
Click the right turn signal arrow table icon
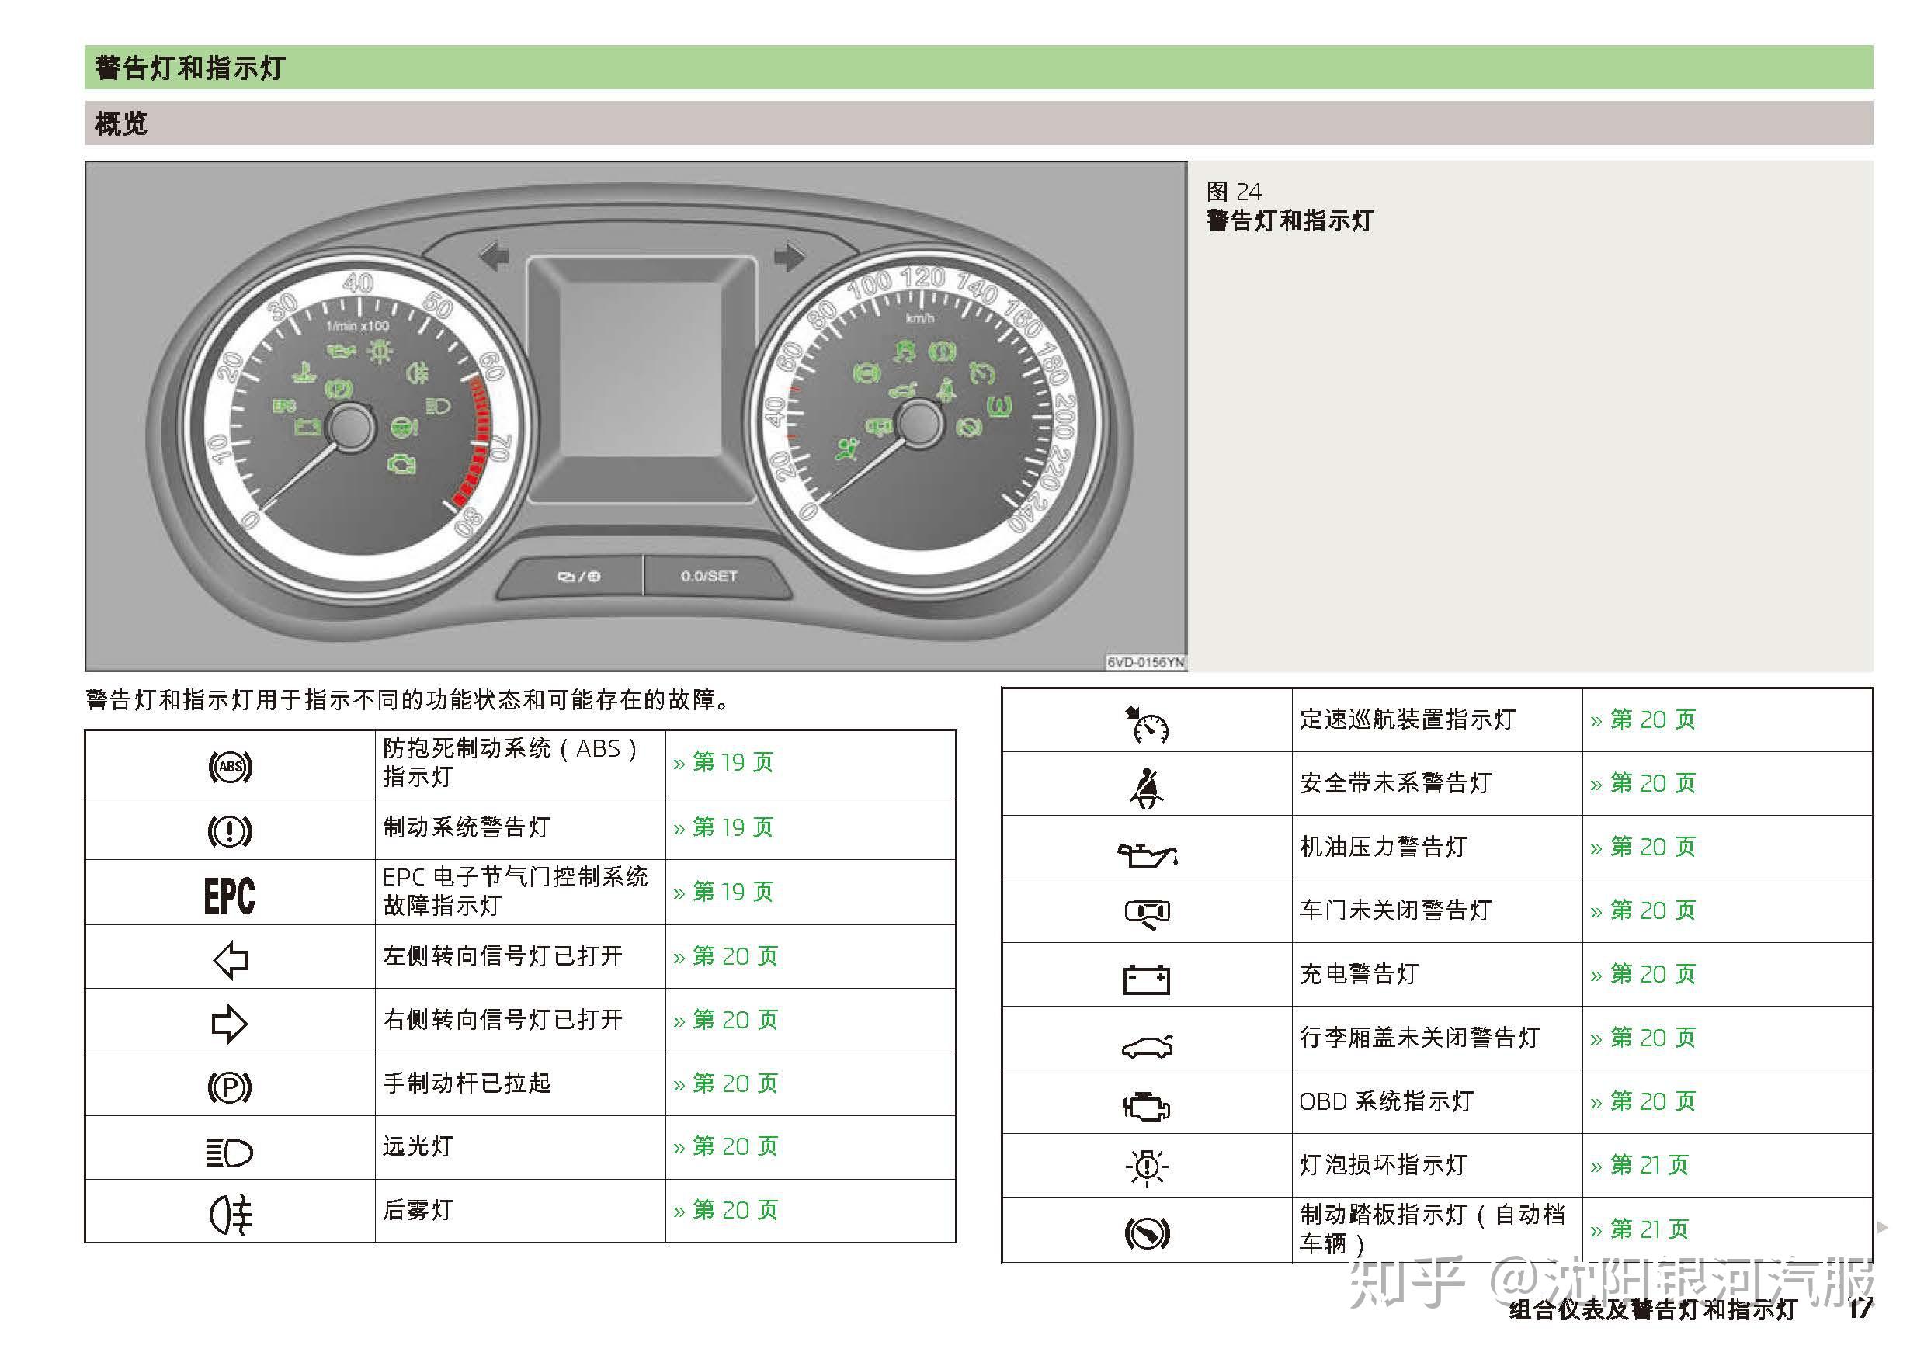230,1024
